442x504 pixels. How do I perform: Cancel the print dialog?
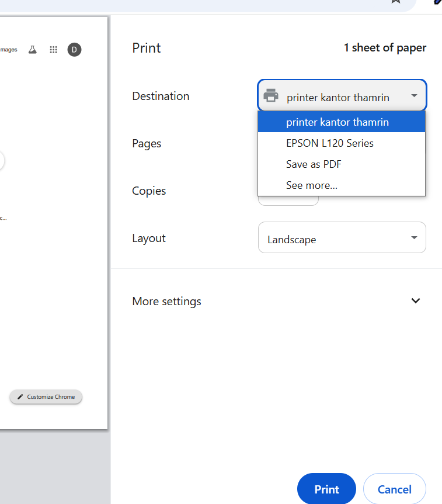pyautogui.click(x=394, y=489)
